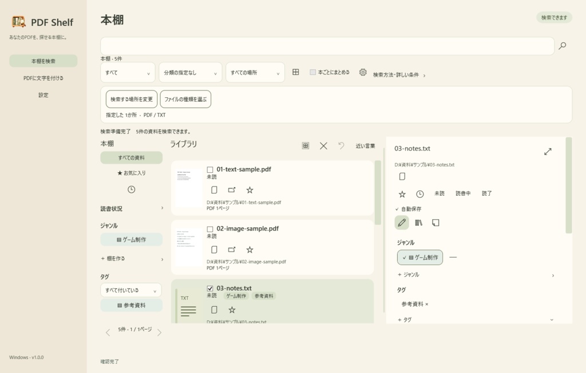Open 01-text-sample.pdf with its document icon
Screen dimensions: 586x373
(214, 190)
